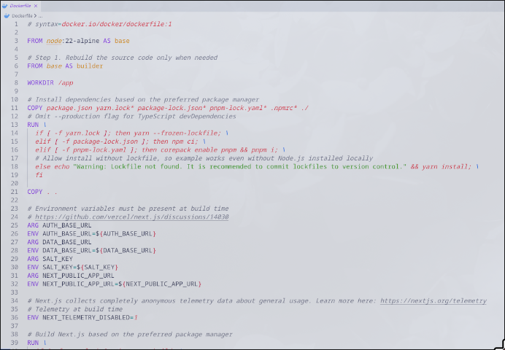Expand the breadcrumb ellipsis after Dockerfile
The image size is (505, 350).
coord(41,15)
